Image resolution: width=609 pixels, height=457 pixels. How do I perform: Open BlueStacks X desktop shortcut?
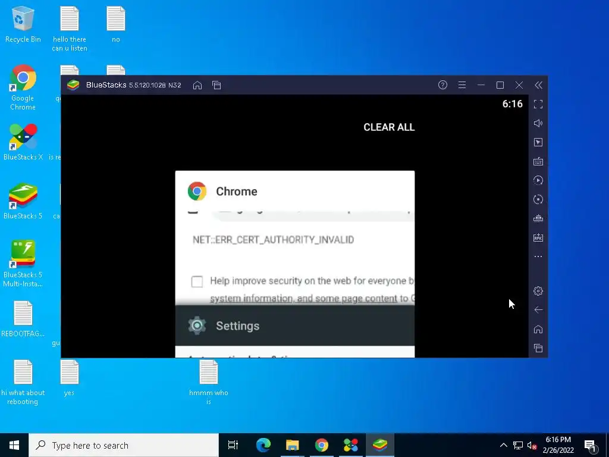coord(23,142)
